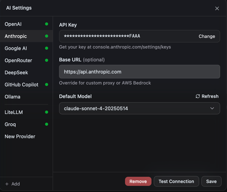Viewport: 227px width, 192px height.
Task: Select the Ollama provider
Action: point(26,97)
